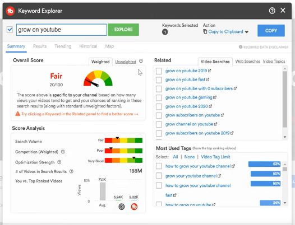
Task: Open help icon beside # of Videos in Search Results
Action: tap(71, 171)
